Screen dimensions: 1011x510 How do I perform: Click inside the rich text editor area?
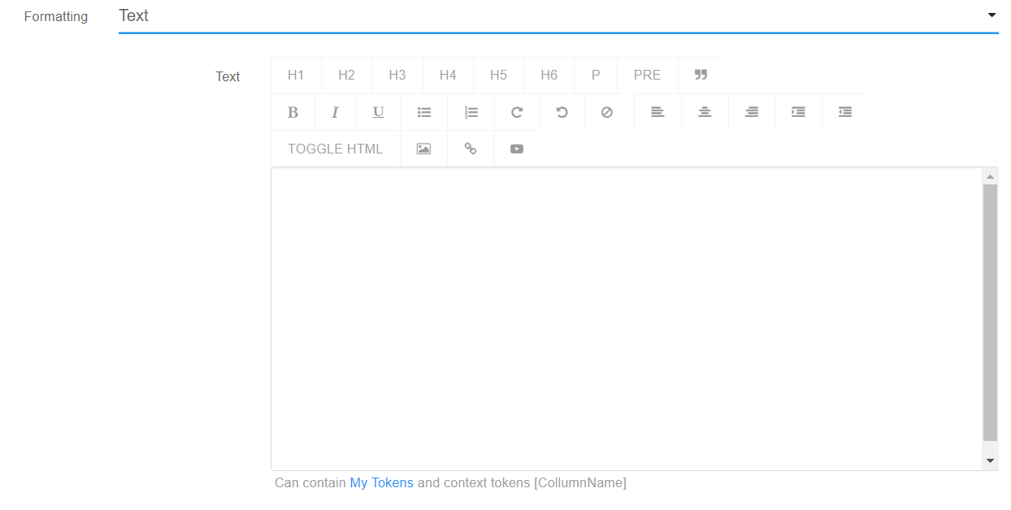coord(627,318)
